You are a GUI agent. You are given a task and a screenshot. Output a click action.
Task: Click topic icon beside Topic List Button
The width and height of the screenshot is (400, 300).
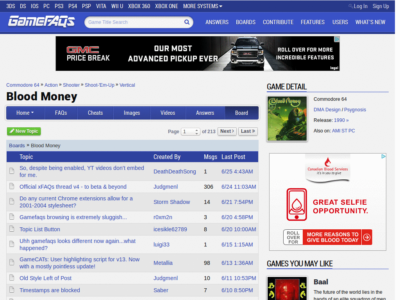(x=12, y=229)
